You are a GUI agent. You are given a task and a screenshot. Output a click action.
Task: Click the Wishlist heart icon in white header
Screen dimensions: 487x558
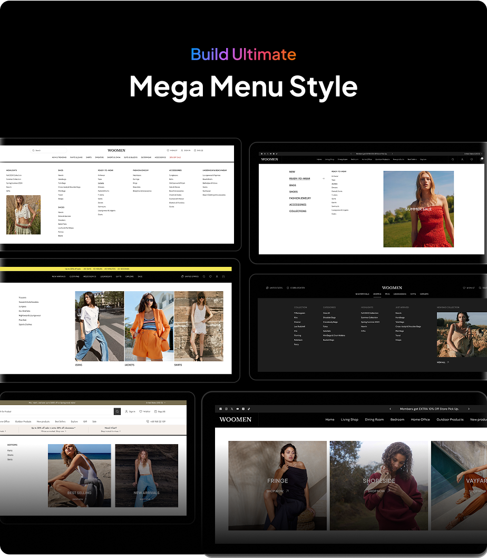[x=168, y=150]
